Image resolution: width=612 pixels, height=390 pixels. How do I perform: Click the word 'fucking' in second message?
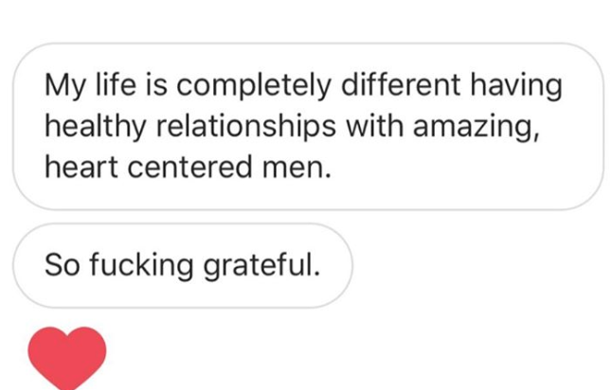pyautogui.click(x=141, y=267)
